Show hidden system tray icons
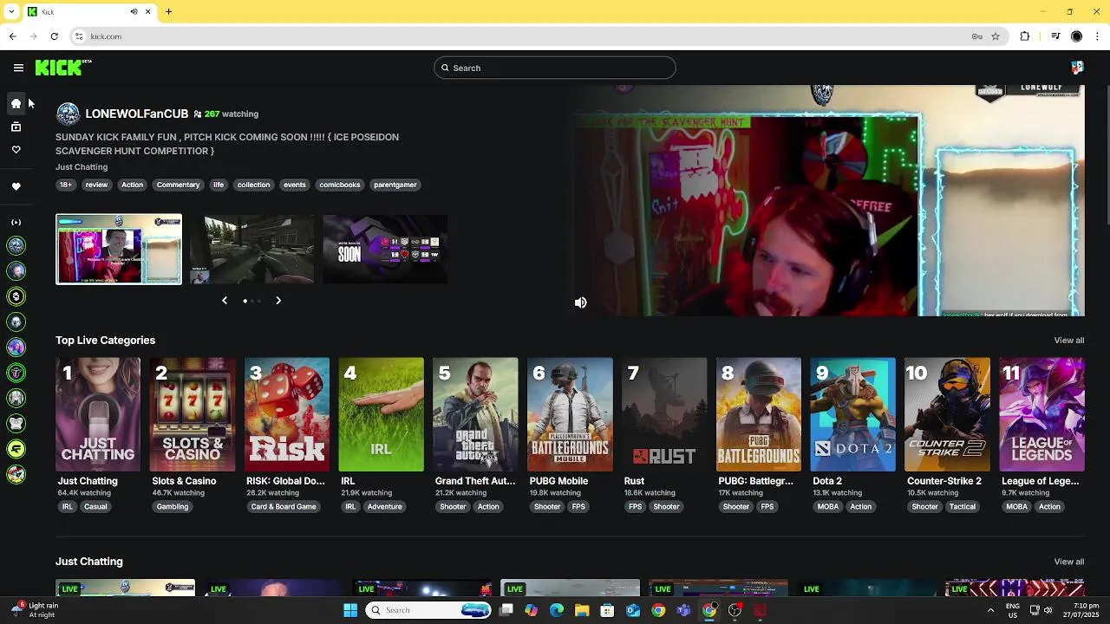 coord(990,610)
